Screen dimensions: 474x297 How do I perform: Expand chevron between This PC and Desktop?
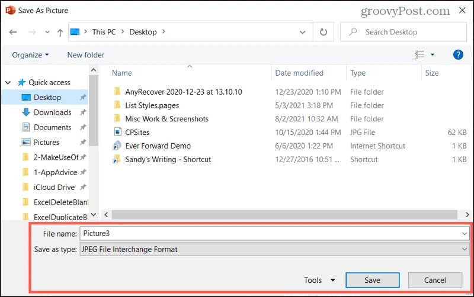(123, 31)
